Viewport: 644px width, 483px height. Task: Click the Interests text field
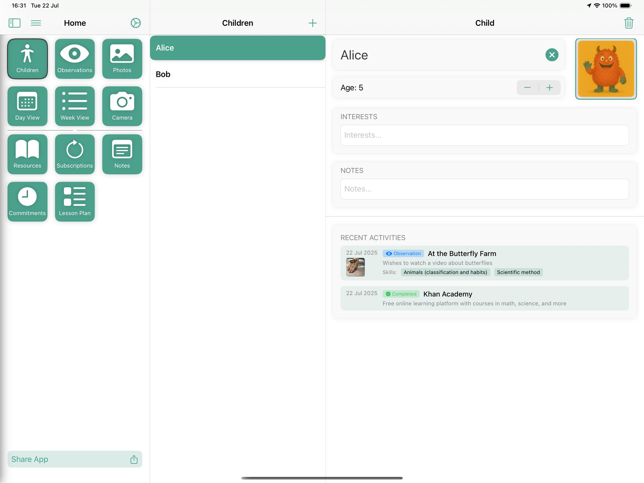tap(484, 135)
